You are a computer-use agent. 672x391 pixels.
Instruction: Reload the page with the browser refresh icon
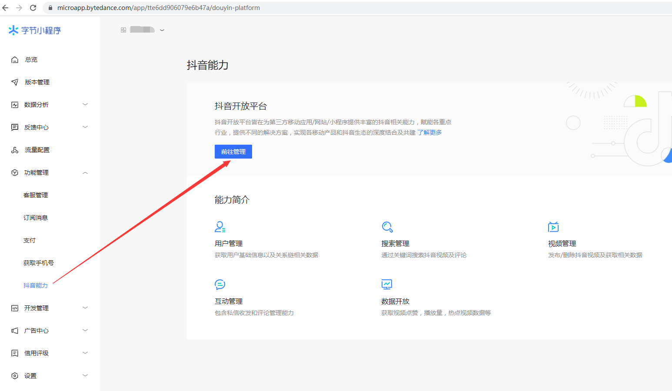tap(33, 8)
